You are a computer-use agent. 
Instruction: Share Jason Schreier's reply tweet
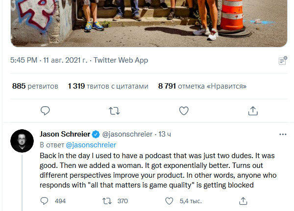pyautogui.click(x=243, y=201)
